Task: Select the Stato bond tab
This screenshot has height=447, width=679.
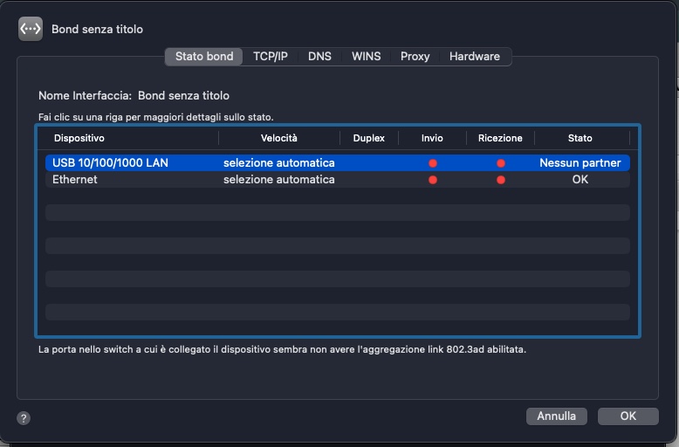Action: 204,57
